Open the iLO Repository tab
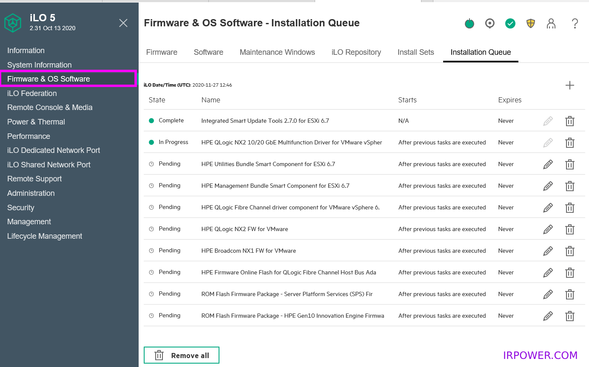Screen dimensions: 589x367 coord(356,52)
